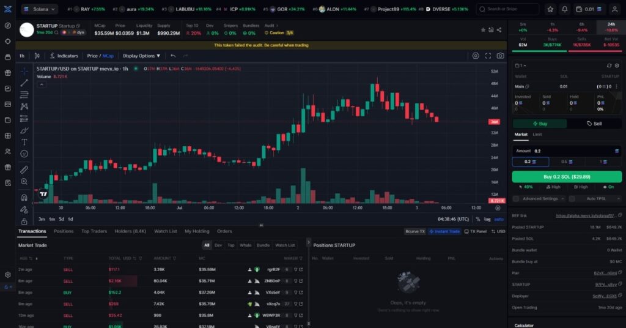Open the Top Traders tab
Screen dimensions: 626x328
point(94,231)
